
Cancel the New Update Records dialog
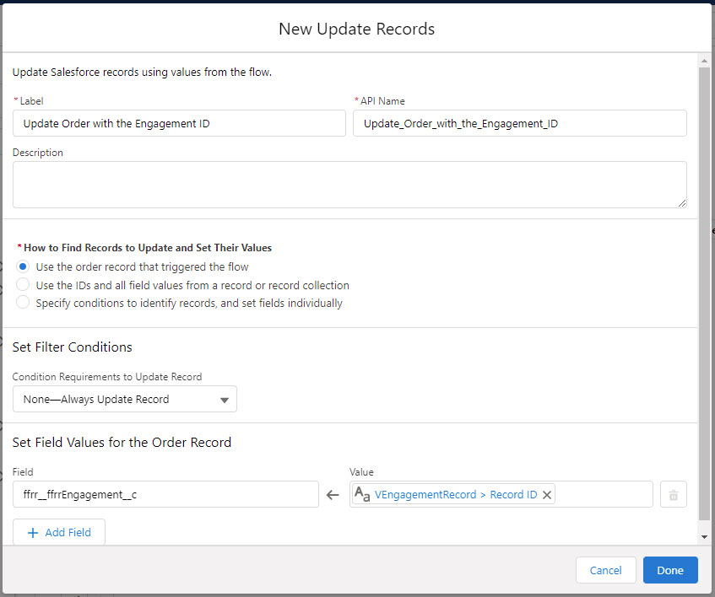coord(605,570)
